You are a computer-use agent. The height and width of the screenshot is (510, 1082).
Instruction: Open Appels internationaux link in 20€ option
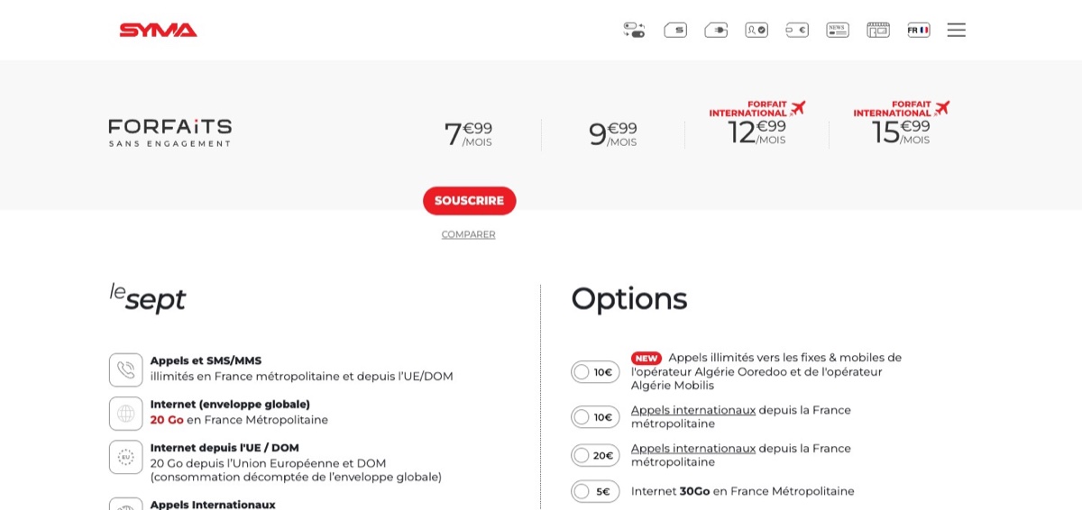[x=693, y=448]
